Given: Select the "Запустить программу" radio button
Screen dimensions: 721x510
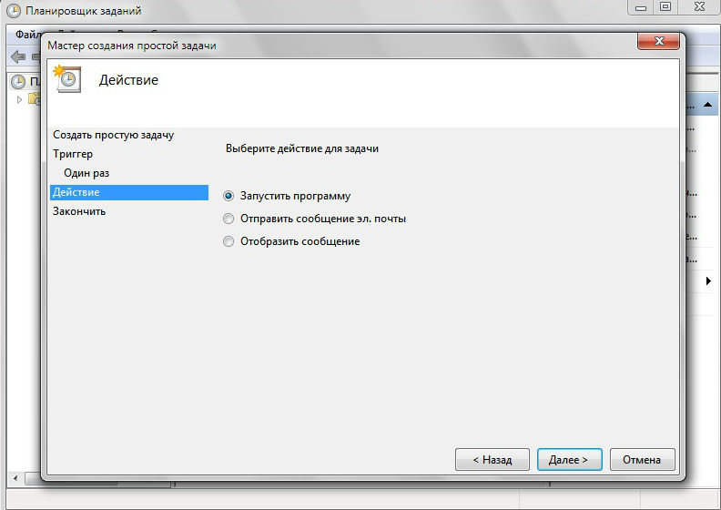Looking at the screenshot, I should pyautogui.click(x=228, y=196).
